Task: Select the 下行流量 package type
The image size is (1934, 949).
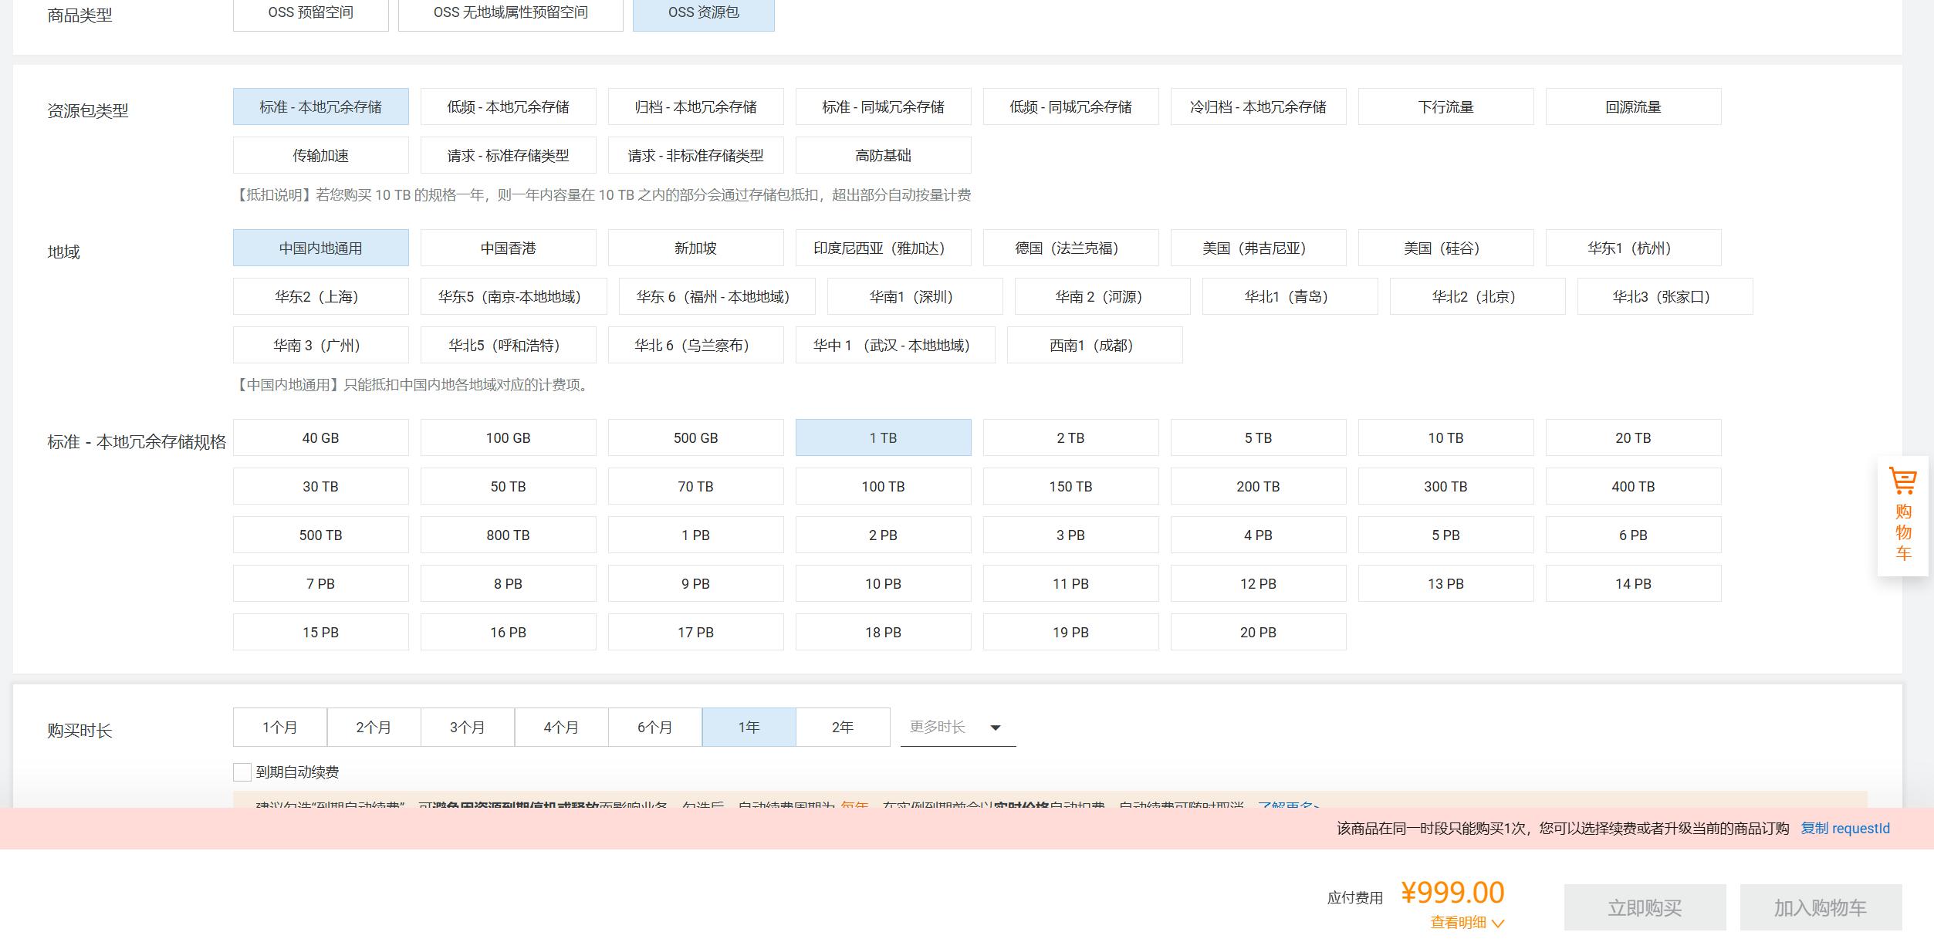Action: (1445, 107)
